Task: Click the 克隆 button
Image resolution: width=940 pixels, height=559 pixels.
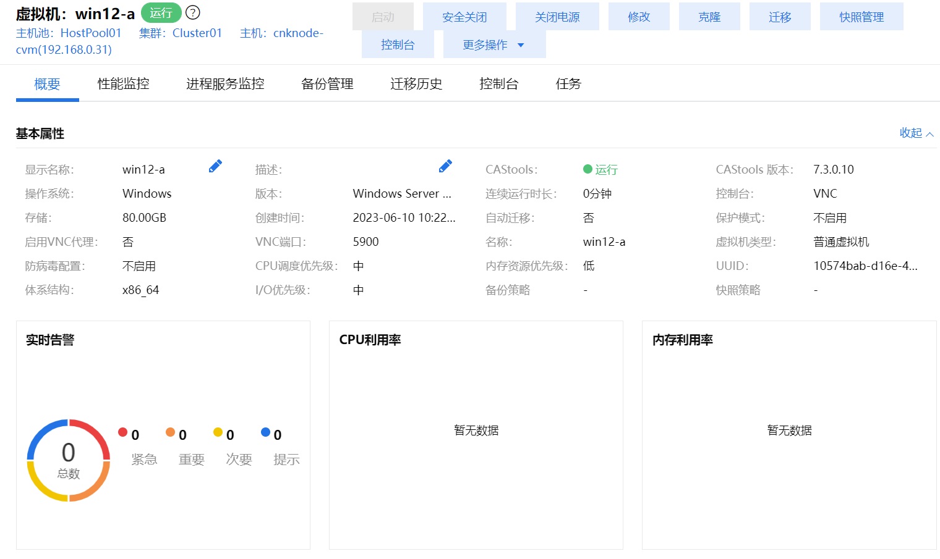Action: pyautogui.click(x=709, y=17)
